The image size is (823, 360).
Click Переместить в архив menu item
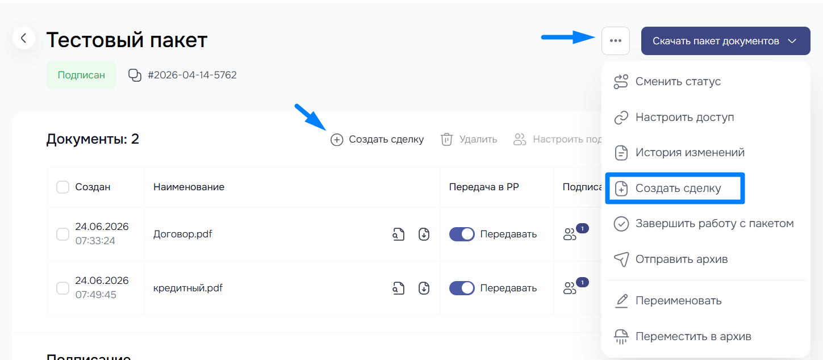[x=705, y=336]
